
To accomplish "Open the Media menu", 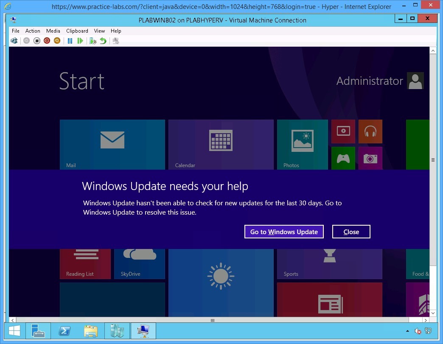I will (x=53, y=31).
